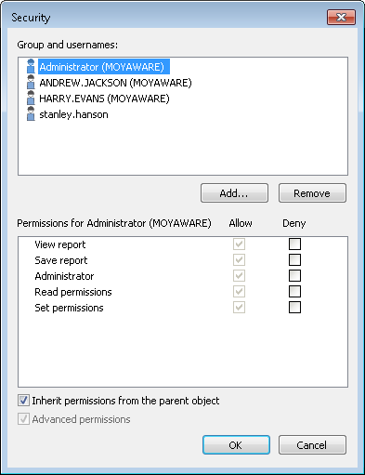Select the stanley.hanson entry
This screenshot has height=475, width=365.
[x=73, y=114]
